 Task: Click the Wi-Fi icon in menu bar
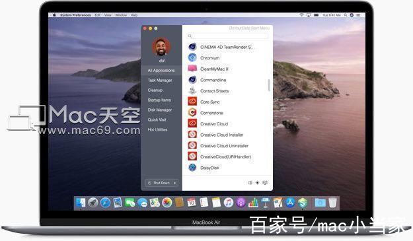click(301, 15)
